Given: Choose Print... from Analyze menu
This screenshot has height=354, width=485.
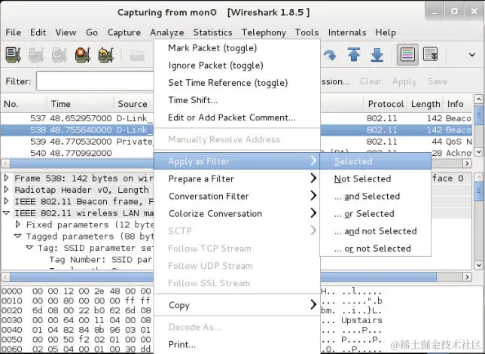Looking at the screenshot, I should (x=237, y=344).
